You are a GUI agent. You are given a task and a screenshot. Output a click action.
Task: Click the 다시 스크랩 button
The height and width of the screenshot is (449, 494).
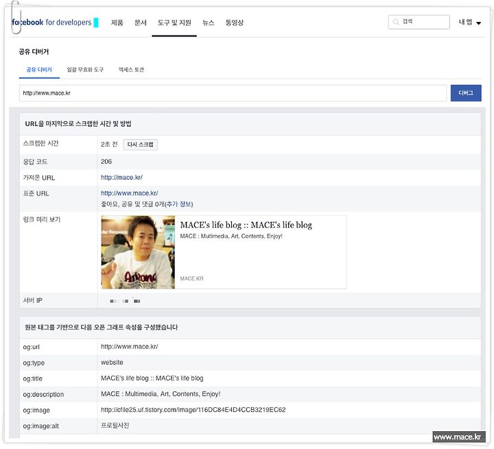pos(140,145)
